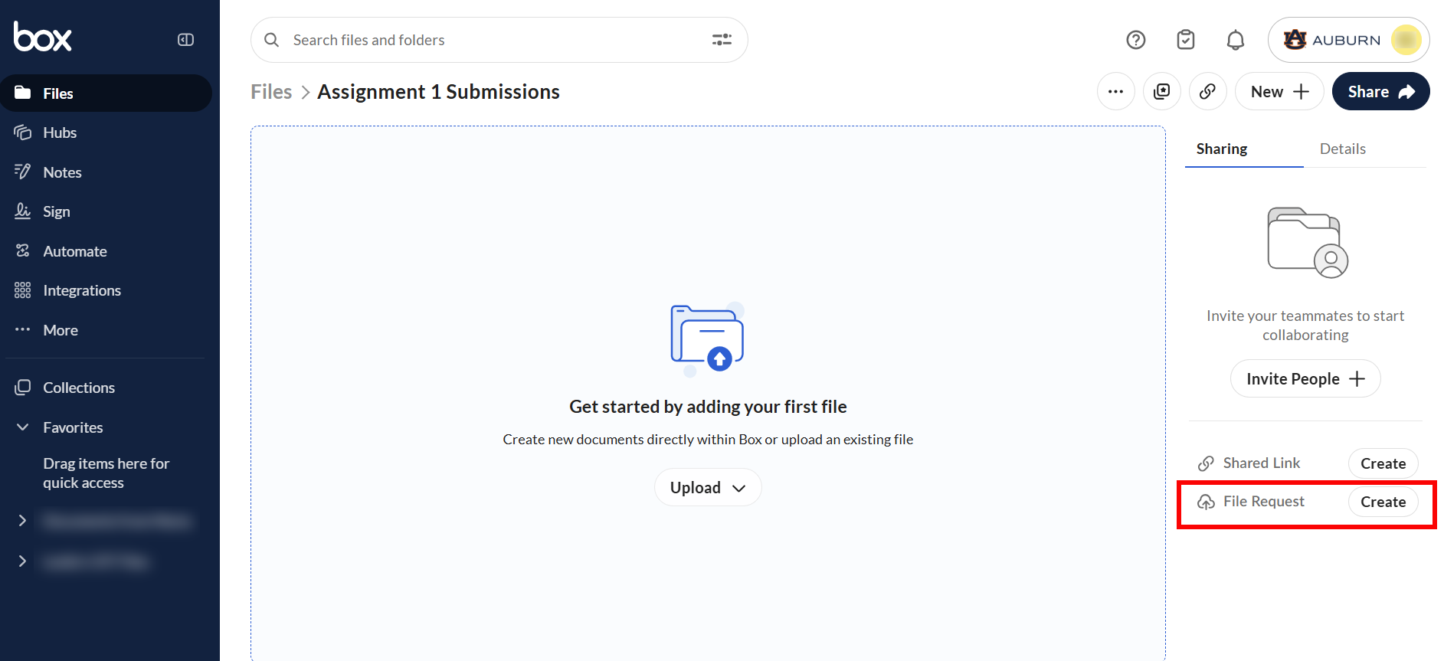Open the more options ellipsis button
Image resolution: width=1444 pixels, height=661 pixels.
coord(1115,92)
